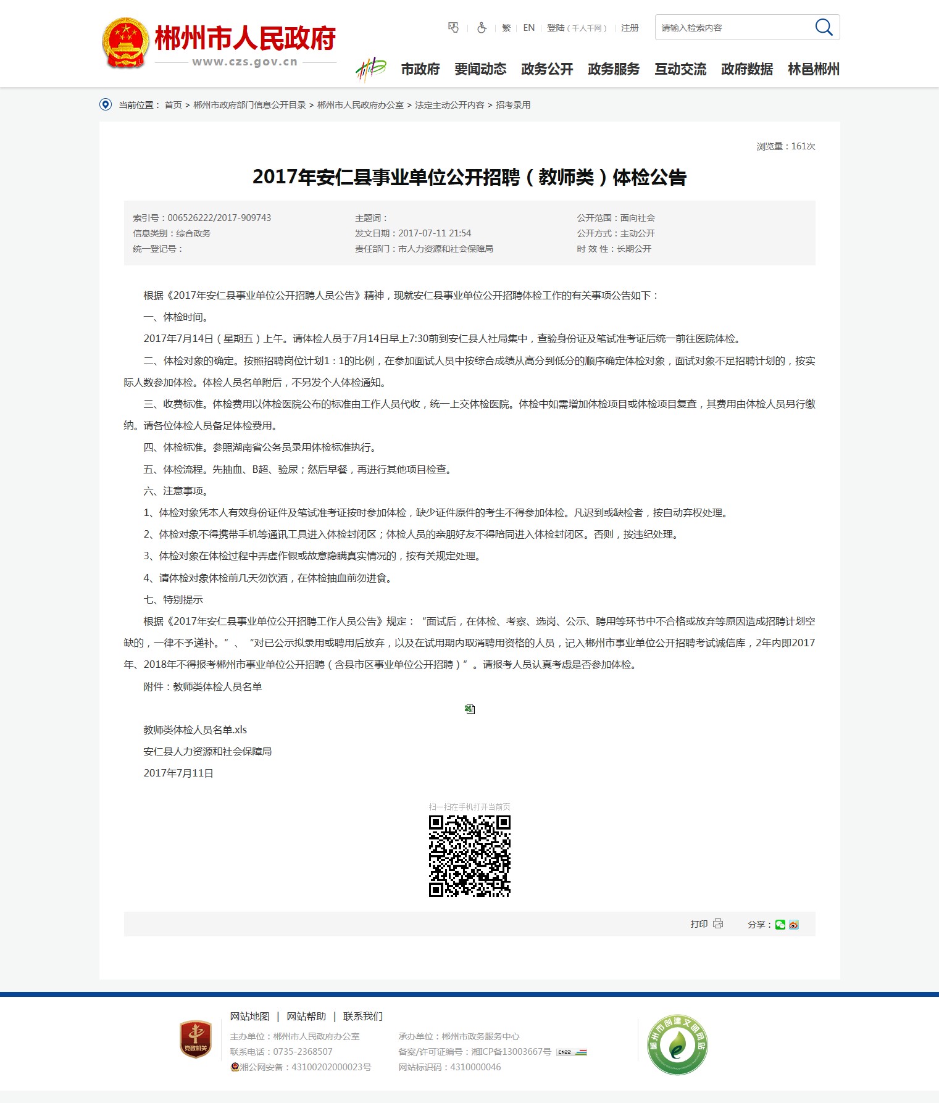Click the CNZZ statistics badge icon
This screenshot has width=939, height=1103.
572,1052
